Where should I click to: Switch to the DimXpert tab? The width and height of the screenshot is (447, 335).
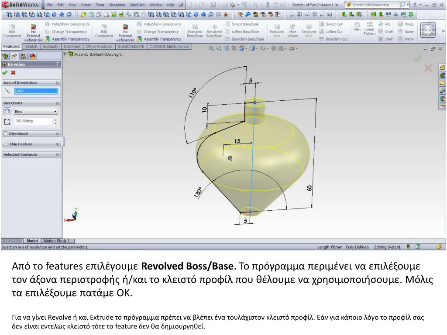72,46
